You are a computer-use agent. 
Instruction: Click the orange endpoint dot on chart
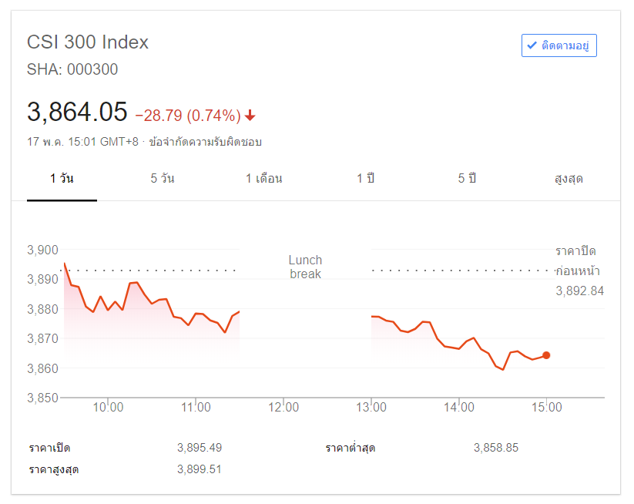pyautogui.click(x=546, y=355)
